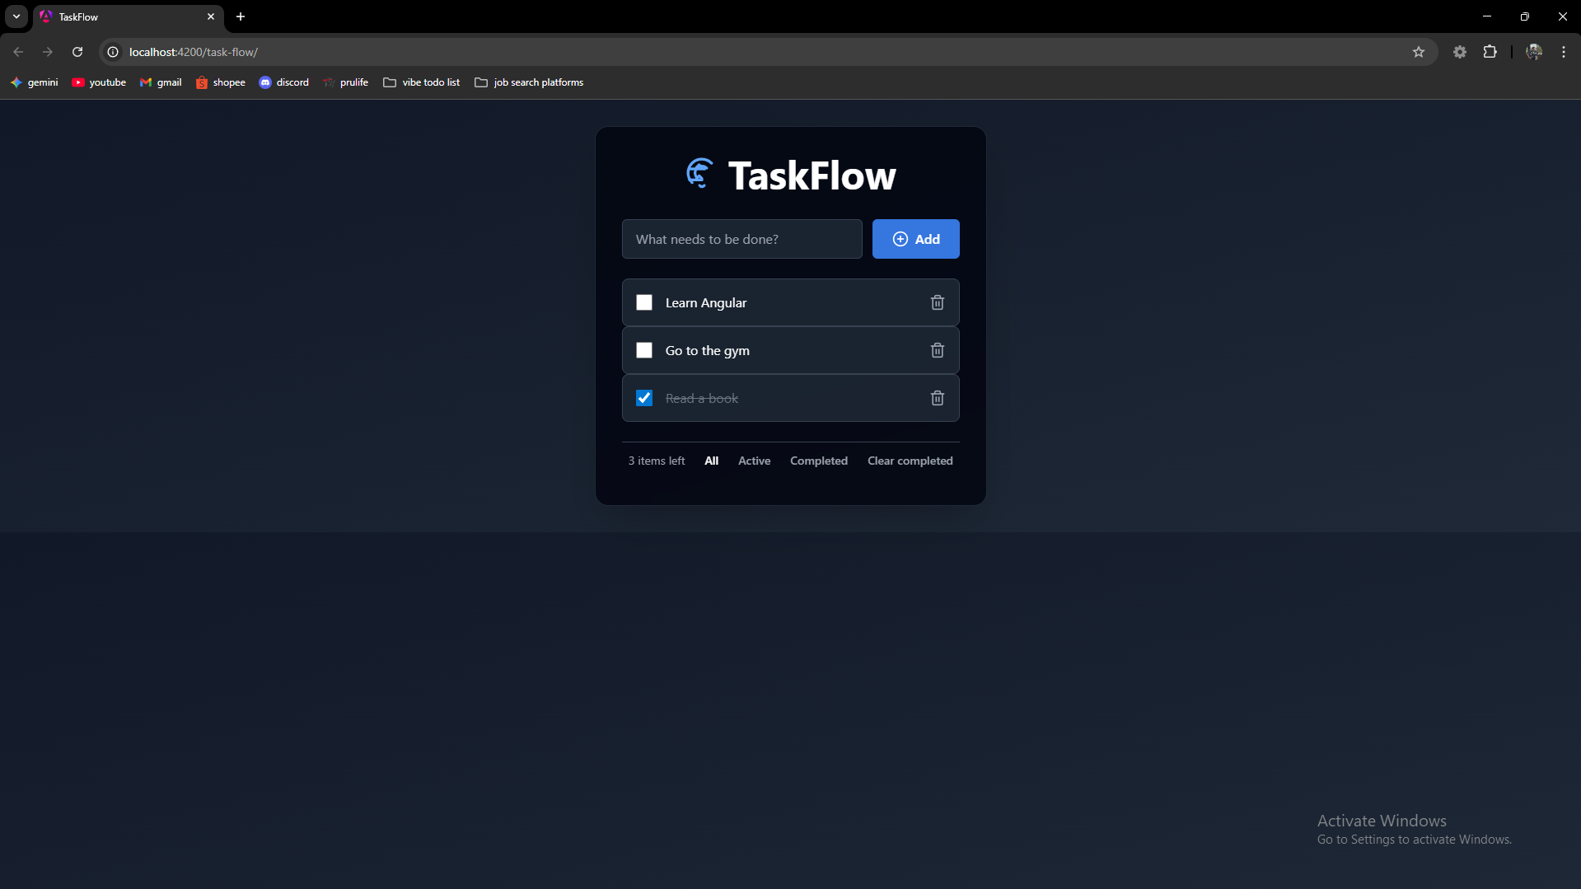
Task: Switch to the Active filter
Action: [754, 461]
